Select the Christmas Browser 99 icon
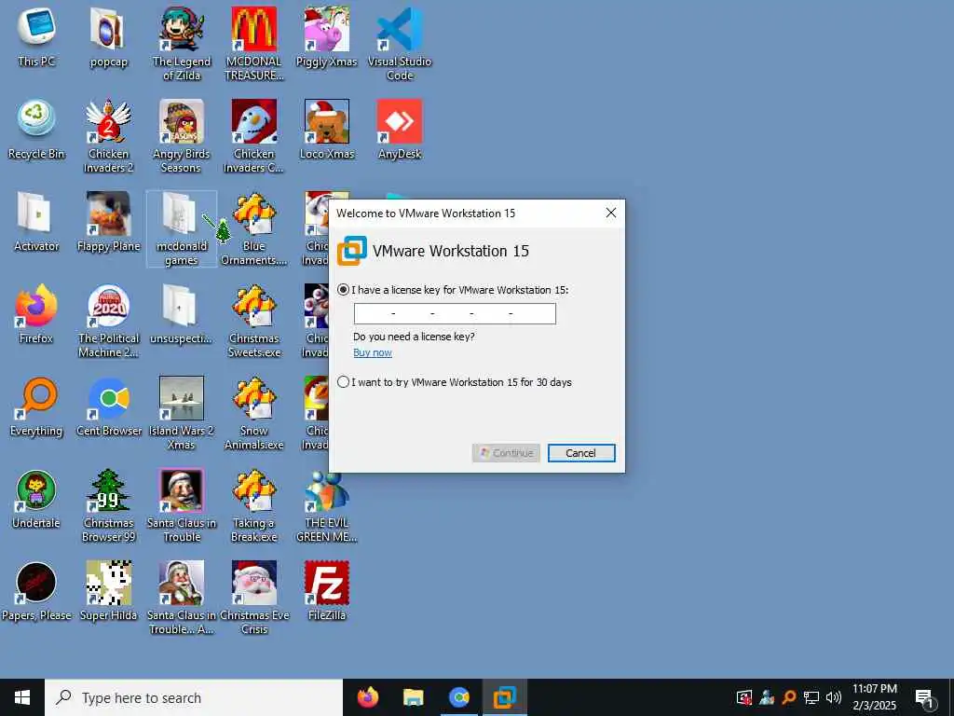The height and width of the screenshot is (716, 954). [x=108, y=505]
